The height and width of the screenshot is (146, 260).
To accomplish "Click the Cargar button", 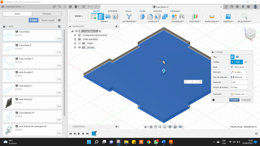I will click(x=33, y=20).
